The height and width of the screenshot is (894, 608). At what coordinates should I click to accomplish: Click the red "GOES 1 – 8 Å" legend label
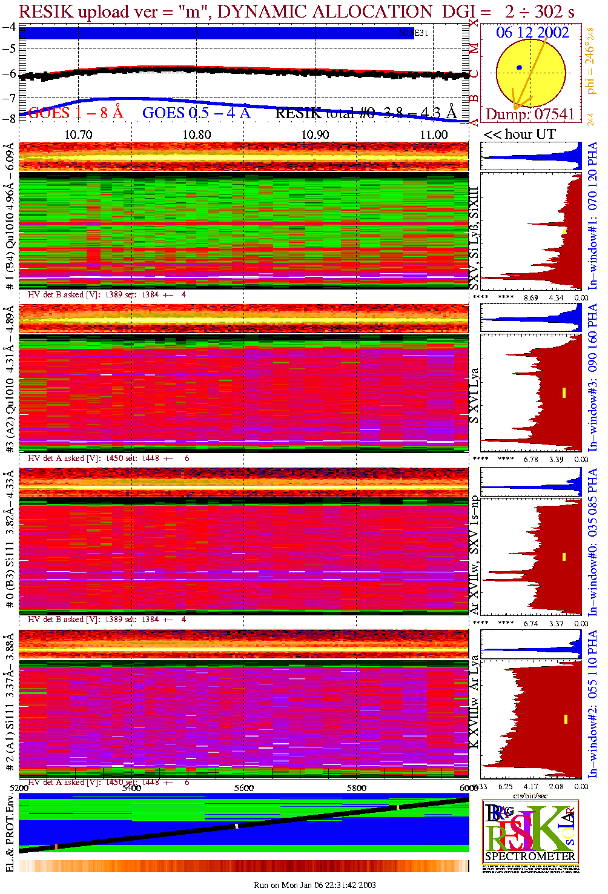point(76,113)
